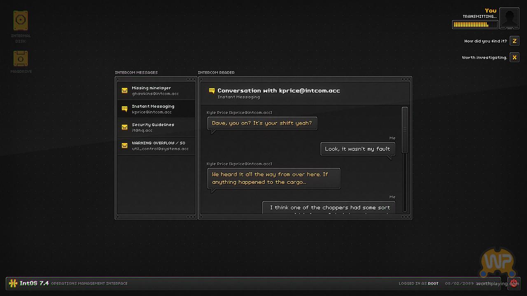Click the player portrait under You
527x296 pixels.
509,18
